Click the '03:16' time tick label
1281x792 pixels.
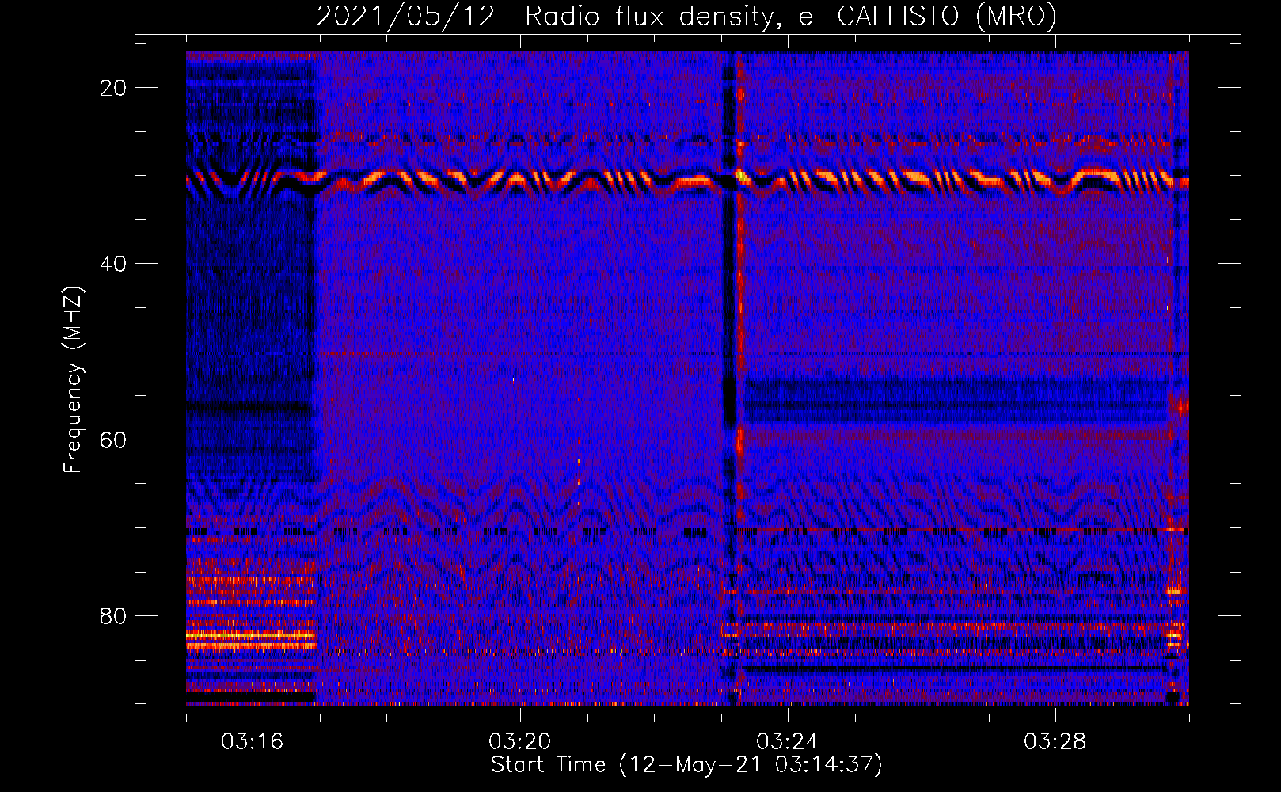(x=252, y=742)
